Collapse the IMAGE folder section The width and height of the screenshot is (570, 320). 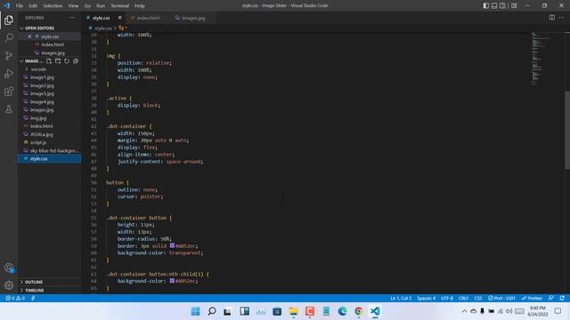[31, 61]
